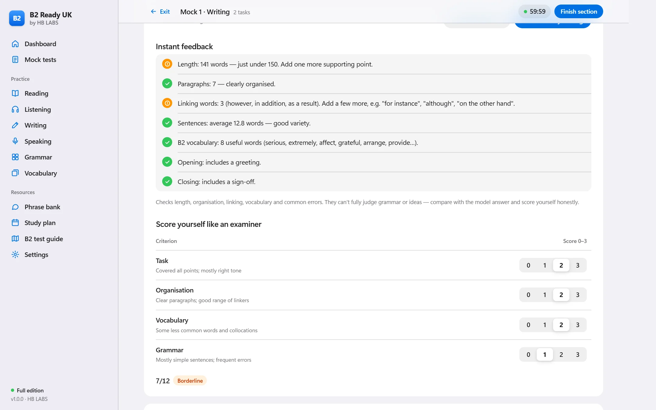This screenshot has height=410, width=656.
Task: Select Study plan label in sidebar
Action: click(40, 223)
